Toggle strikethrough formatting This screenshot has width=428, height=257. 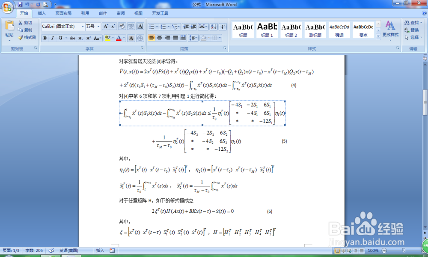pyautogui.click(x=72, y=38)
